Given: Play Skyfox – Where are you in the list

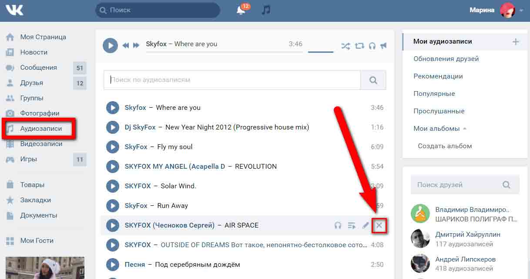Looking at the screenshot, I should [113, 108].
